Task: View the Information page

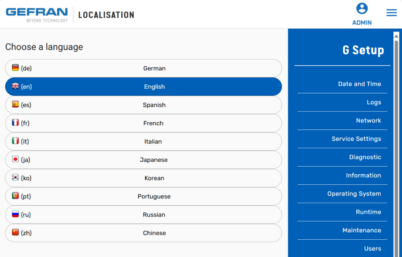Action: 363,175
